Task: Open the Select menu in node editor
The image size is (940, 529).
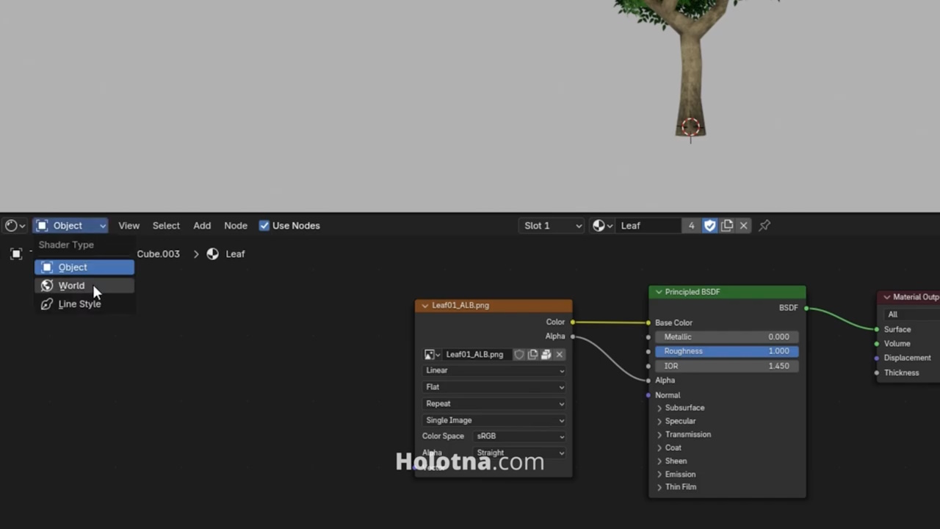Action: click(166, 226)
